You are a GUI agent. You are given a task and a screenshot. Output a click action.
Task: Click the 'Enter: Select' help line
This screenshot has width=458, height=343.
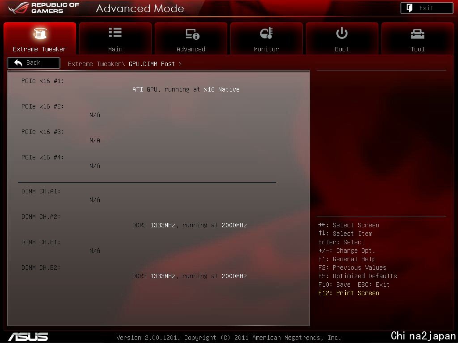coord(341,242)
